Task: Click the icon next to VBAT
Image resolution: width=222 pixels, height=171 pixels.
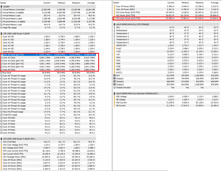Action: point(114,69)
